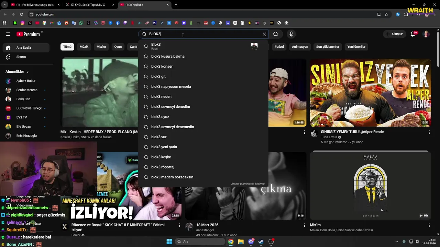Start voice search with microphone icon

(291, 34)
